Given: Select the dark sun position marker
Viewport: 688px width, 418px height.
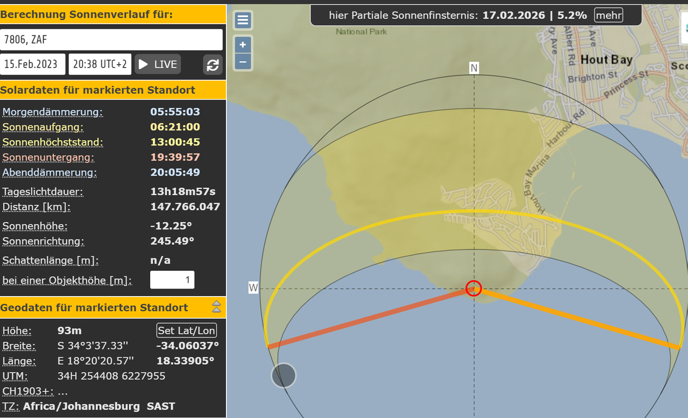Looking at the screenshot, I should point(283,376).
